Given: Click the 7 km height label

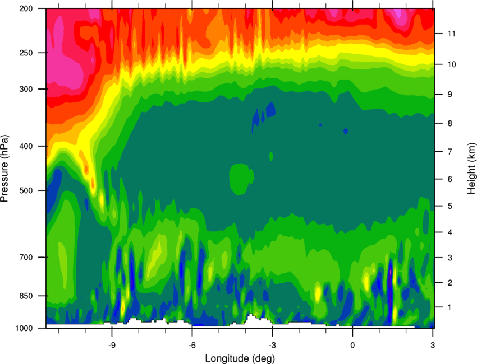Looking at the screenshot, I should coord(450,152).
